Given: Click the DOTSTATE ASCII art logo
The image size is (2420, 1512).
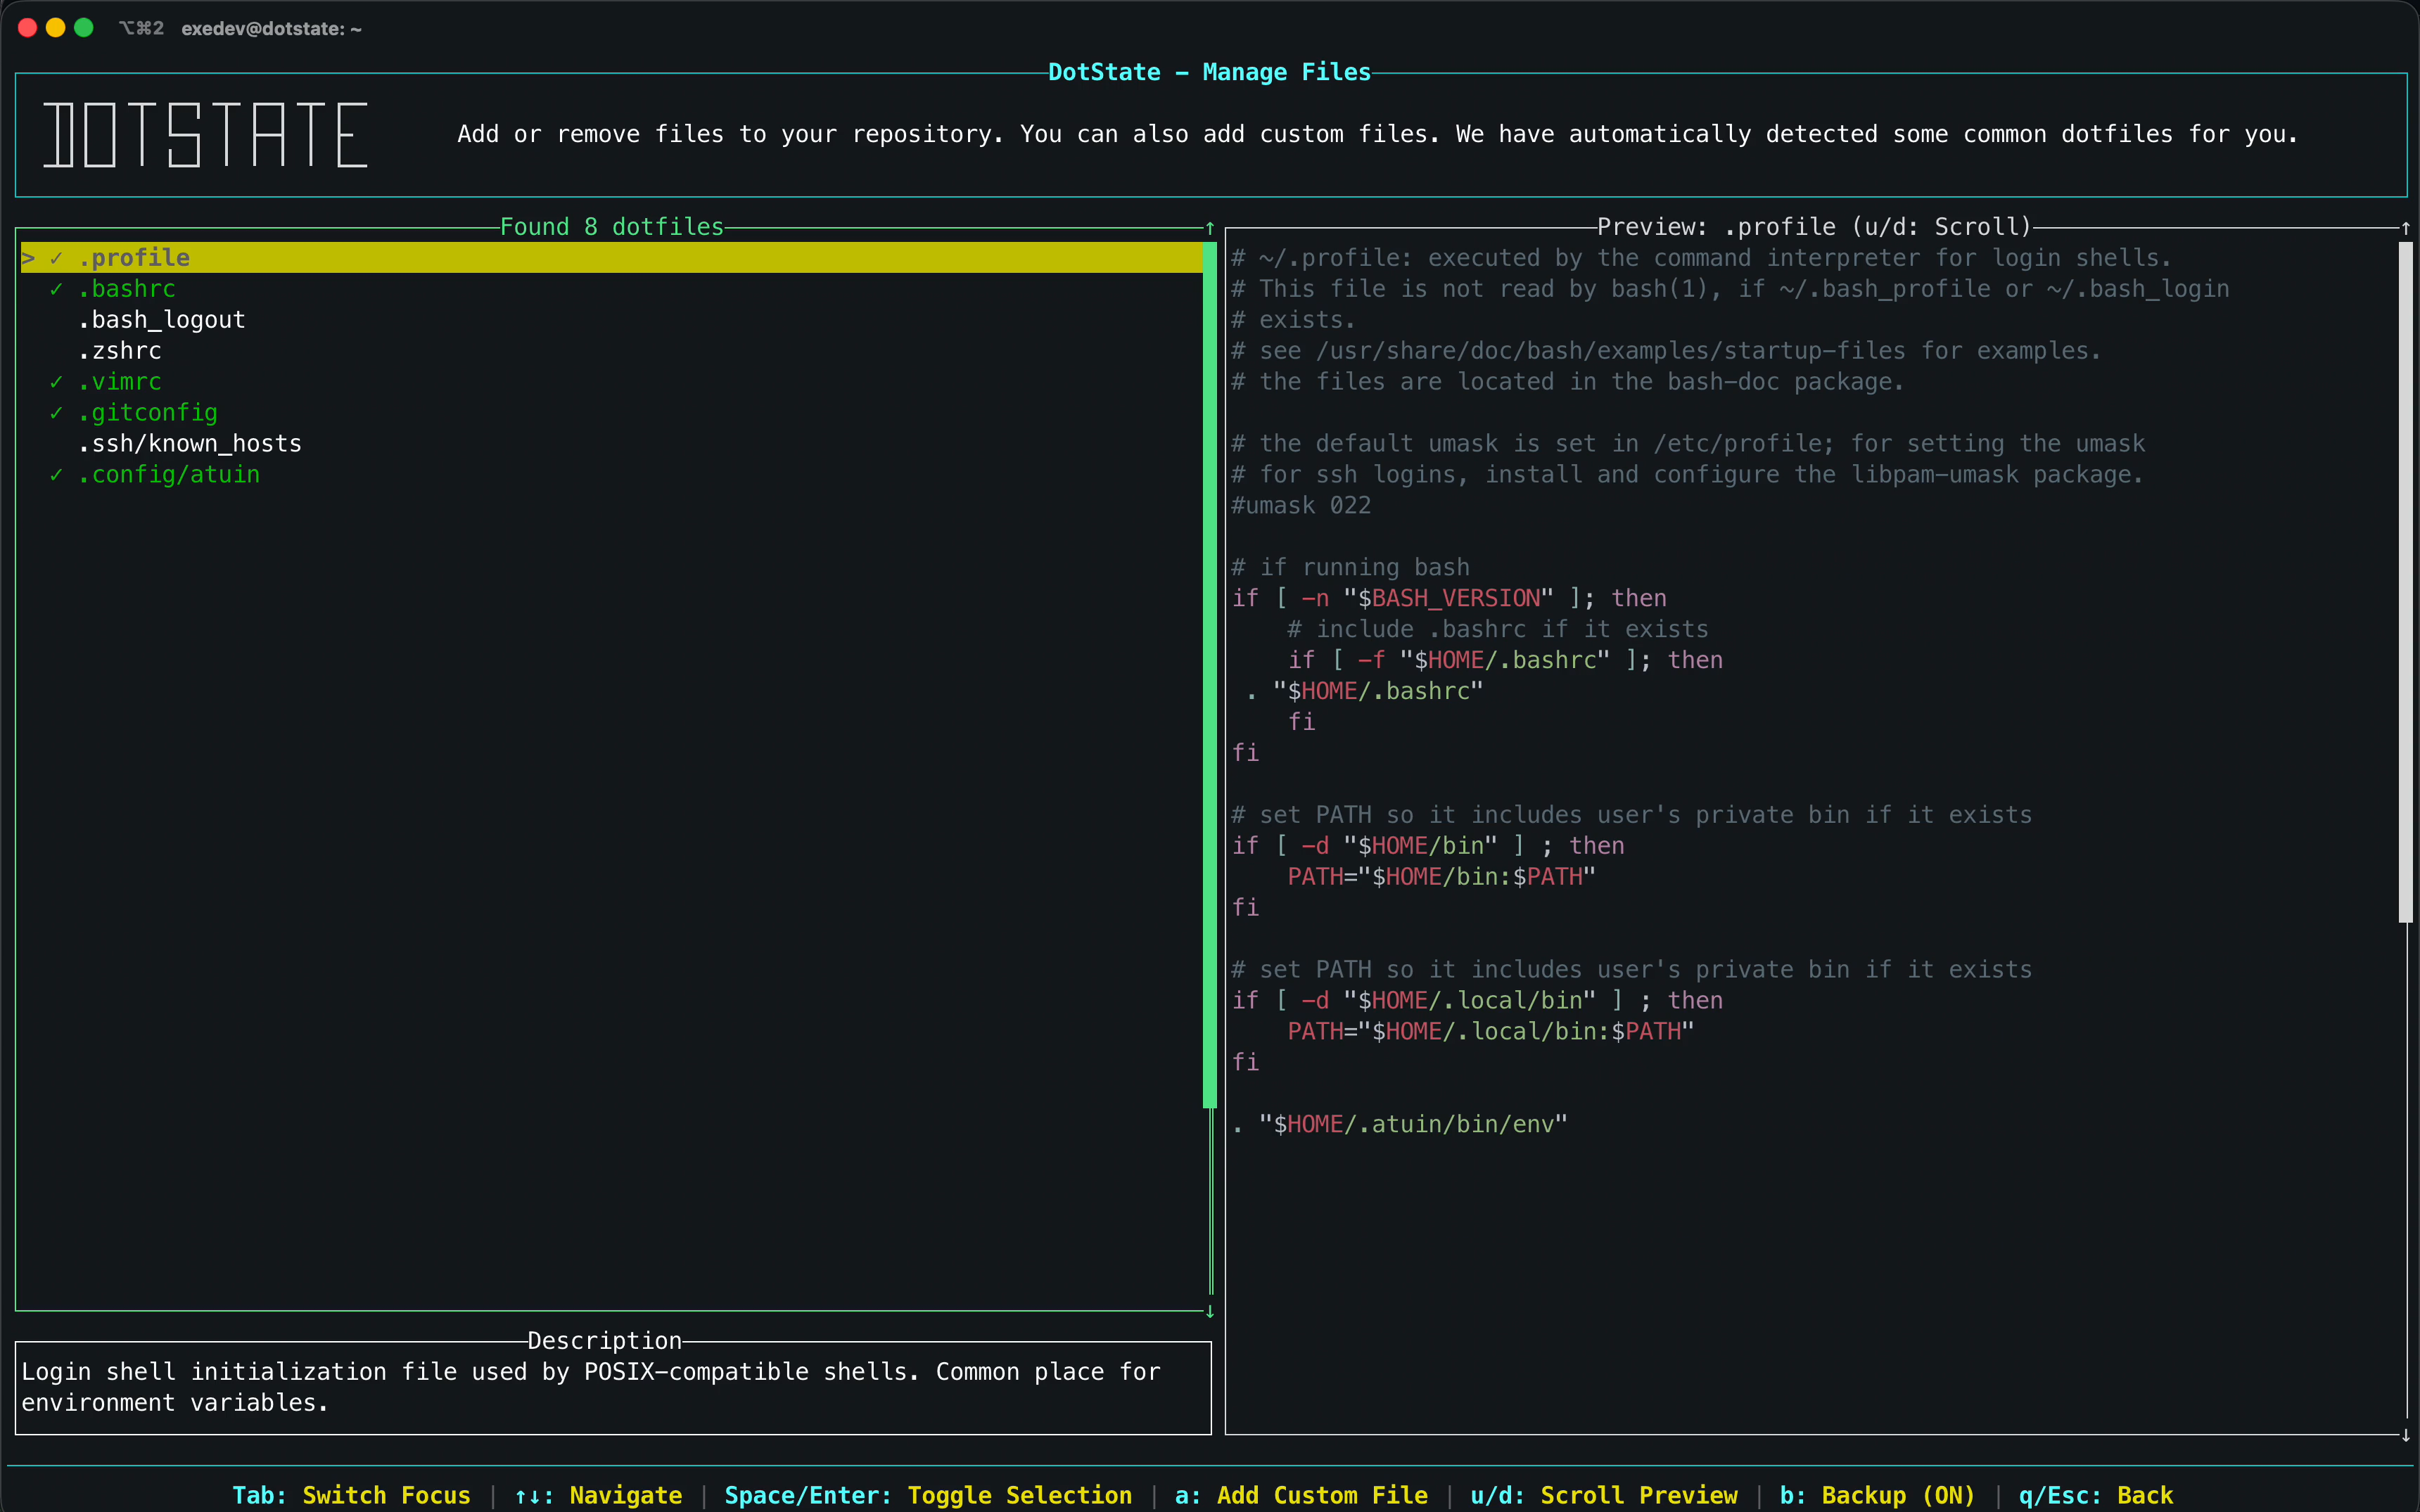Looking at the screenshot, I should point(205,133).
